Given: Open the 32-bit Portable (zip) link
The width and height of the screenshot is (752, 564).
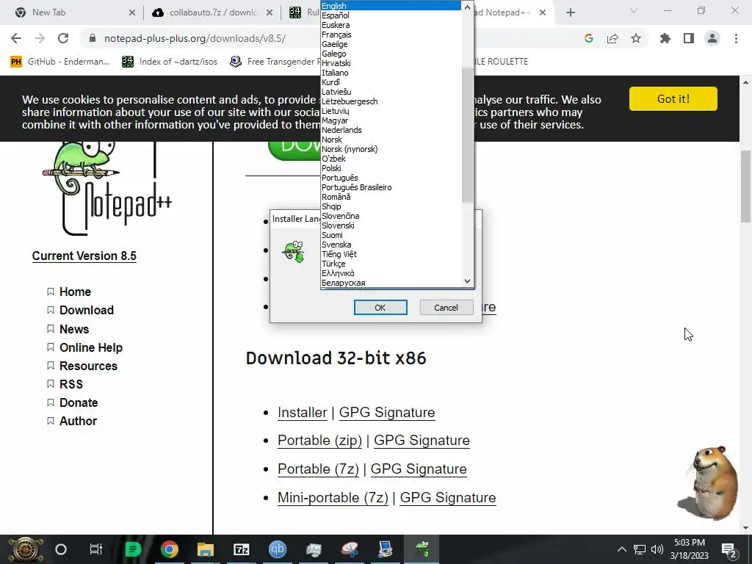Looking at the screenshot, I should point(320,441).
